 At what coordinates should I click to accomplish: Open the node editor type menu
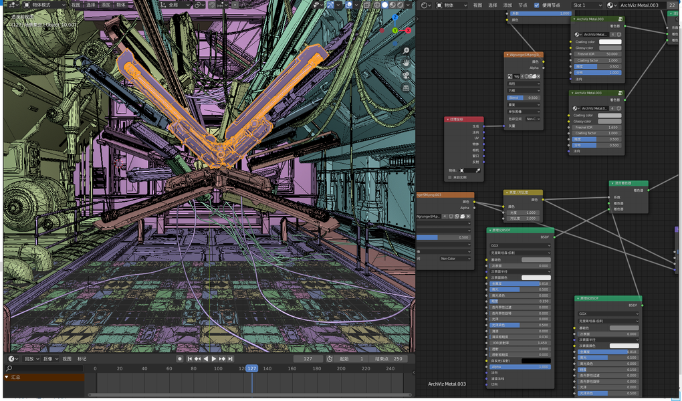426,5
